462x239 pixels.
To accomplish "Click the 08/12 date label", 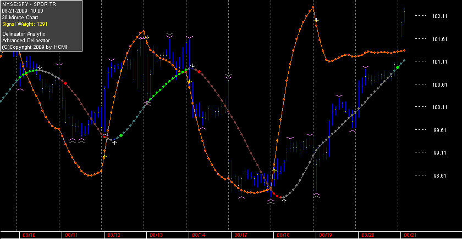I will 114,235.
